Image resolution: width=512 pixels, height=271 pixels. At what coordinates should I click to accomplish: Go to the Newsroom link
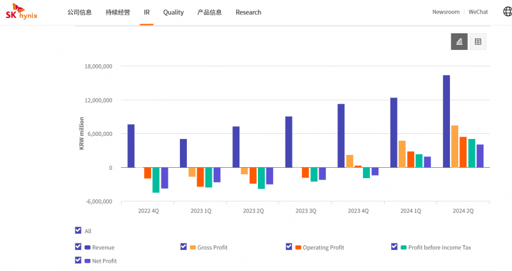coord(445,12)
